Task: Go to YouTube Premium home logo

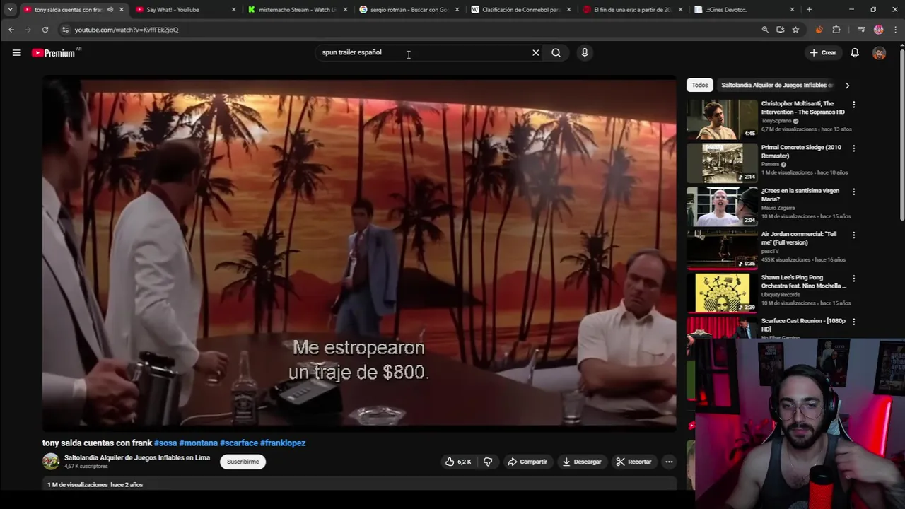Action: pos(54,52)
